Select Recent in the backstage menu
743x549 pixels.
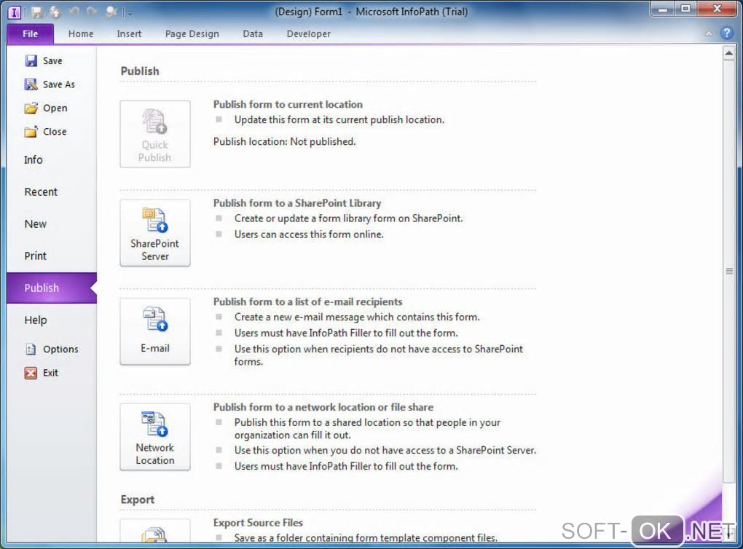point(51,191)
